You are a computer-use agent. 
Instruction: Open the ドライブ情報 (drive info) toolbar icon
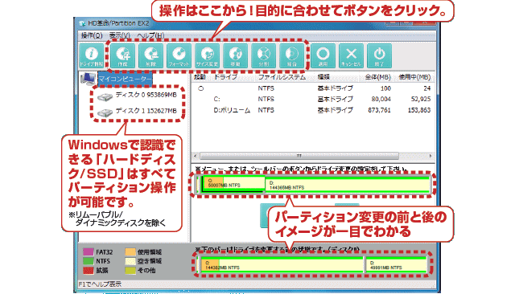click(92, 55)
